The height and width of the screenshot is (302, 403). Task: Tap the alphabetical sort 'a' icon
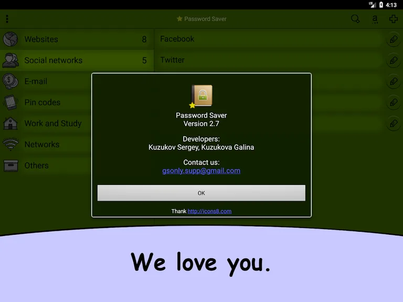[375, 19]
